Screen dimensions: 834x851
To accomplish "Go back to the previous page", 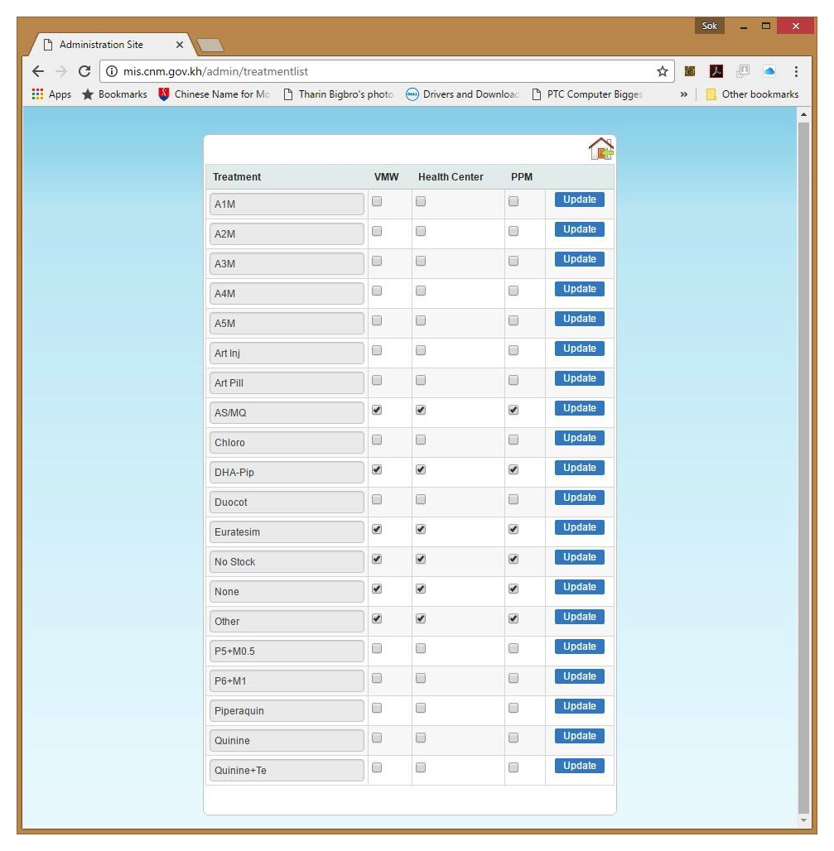I will coord(38,72).
